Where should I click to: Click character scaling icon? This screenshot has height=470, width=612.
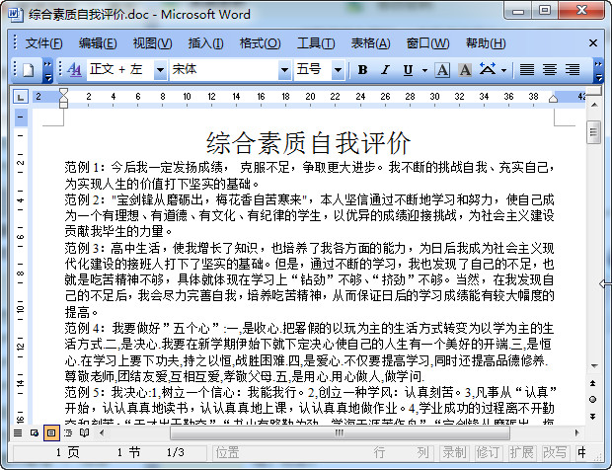tap(488, 70)
